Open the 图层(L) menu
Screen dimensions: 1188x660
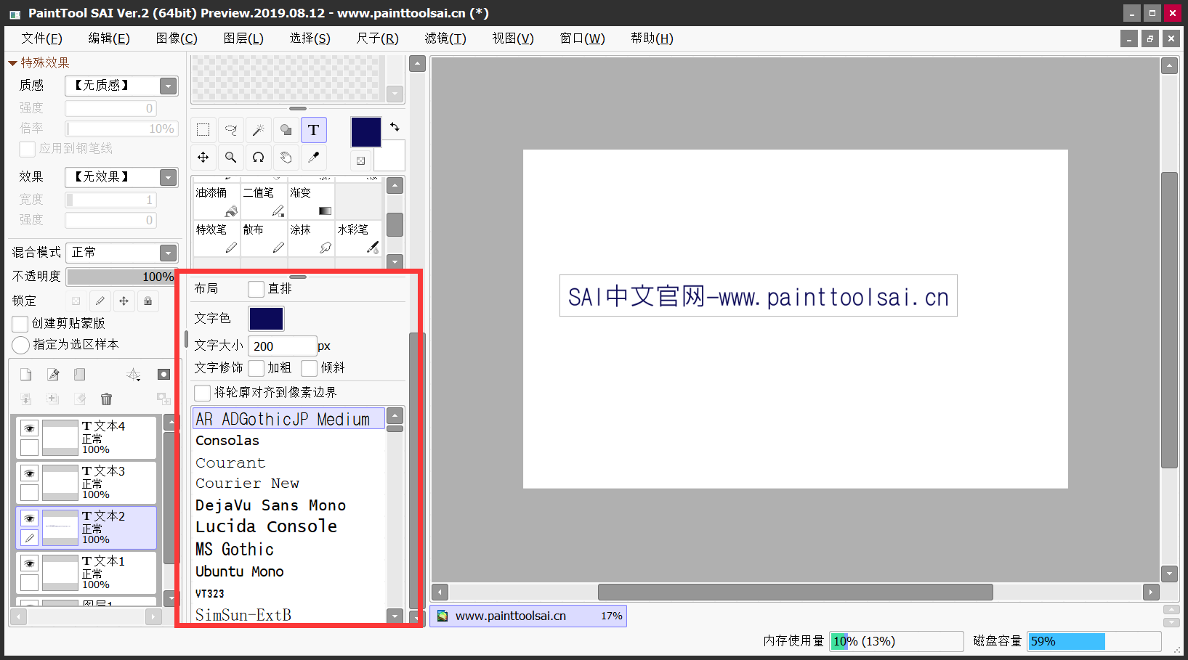(243, 38)
